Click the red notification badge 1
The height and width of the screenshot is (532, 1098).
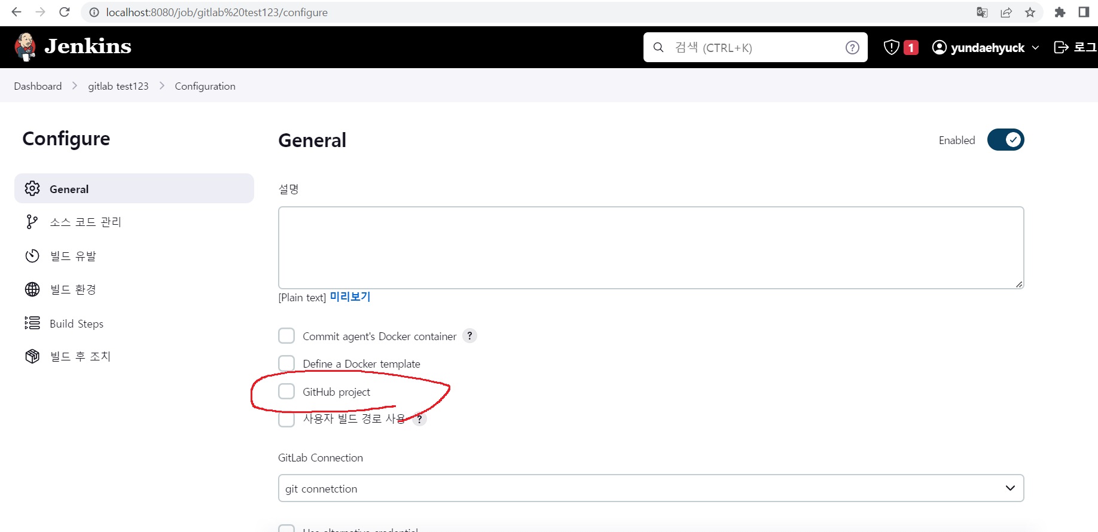911,47
